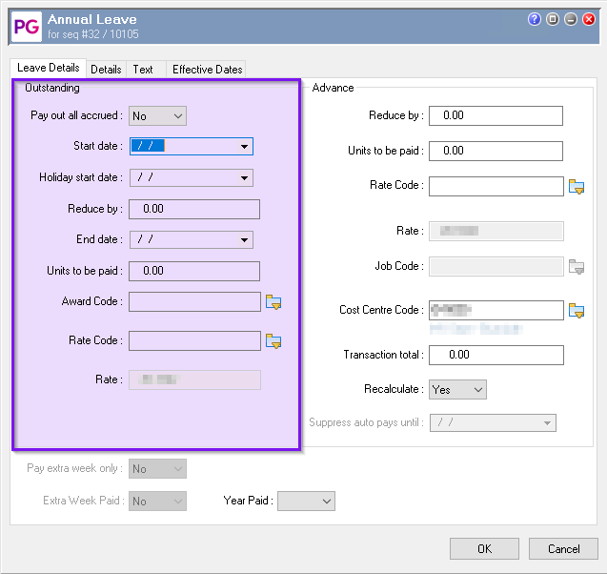Screen dimensions: 607x574
Task: Click Outstanding Units to be paid field
Action: pyautogui.click(x=194, y=271)
